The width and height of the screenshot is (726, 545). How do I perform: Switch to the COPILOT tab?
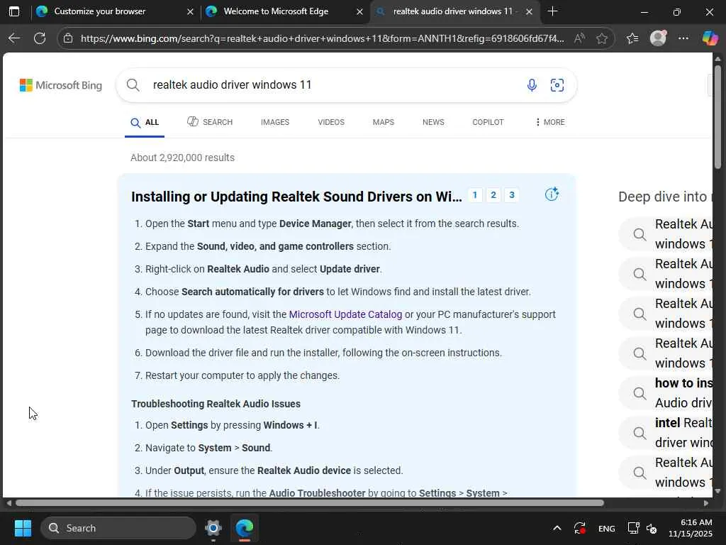(488, 122)
